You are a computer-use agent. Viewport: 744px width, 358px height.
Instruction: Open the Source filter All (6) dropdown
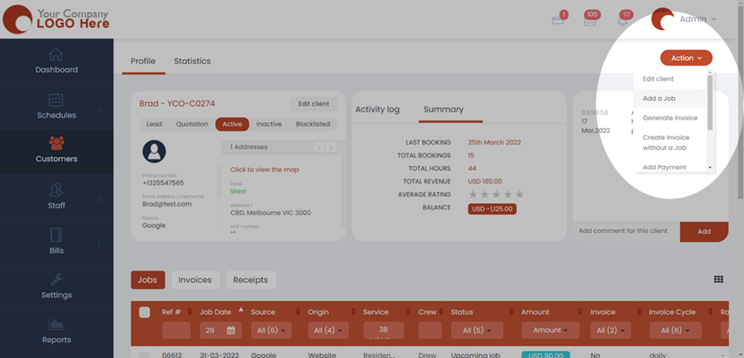271,330
